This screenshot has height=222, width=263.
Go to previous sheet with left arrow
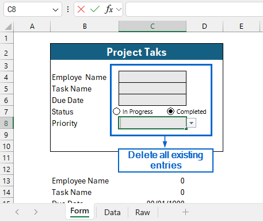tap(17, 212)
